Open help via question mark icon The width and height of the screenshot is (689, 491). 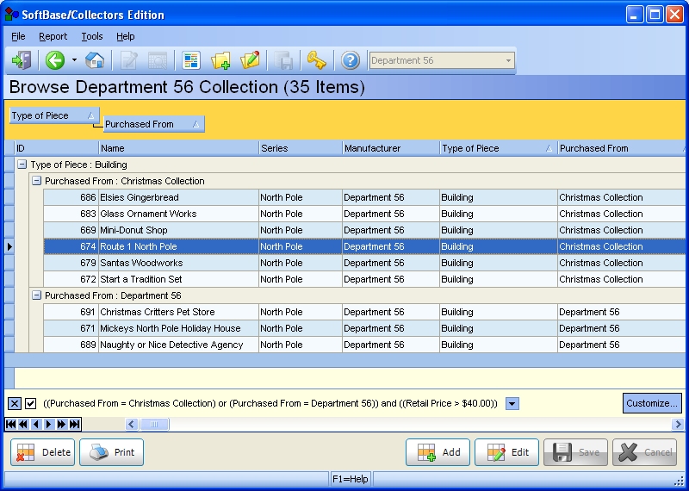[351, 60]
